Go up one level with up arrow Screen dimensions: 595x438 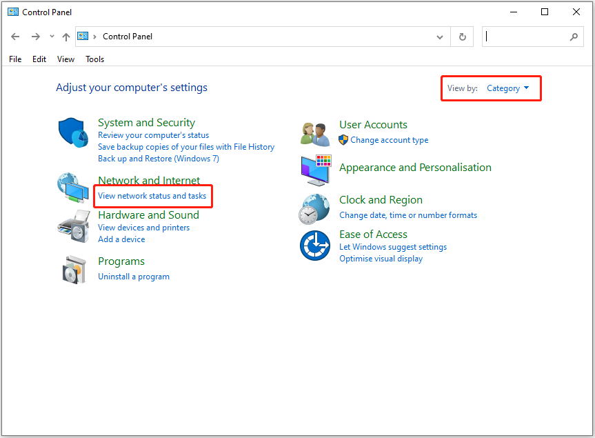pyautogui.click(x=66, y=37)
